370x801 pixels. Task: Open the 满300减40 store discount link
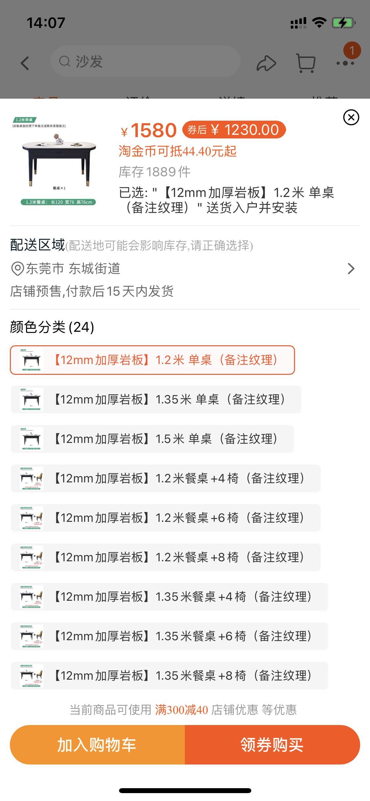point(182,710)
